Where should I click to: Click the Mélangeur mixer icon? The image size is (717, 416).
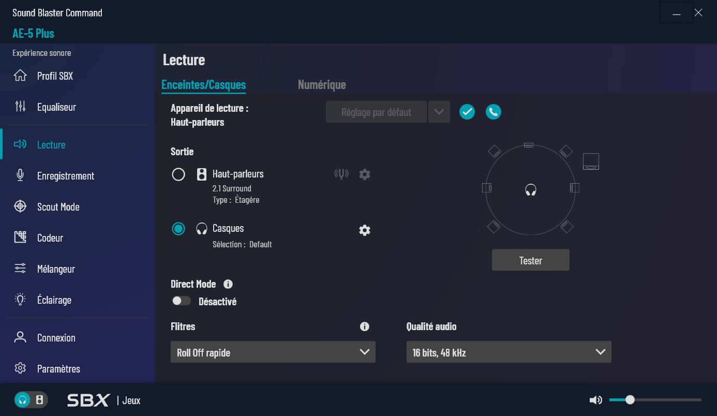[x=20, y=269]
